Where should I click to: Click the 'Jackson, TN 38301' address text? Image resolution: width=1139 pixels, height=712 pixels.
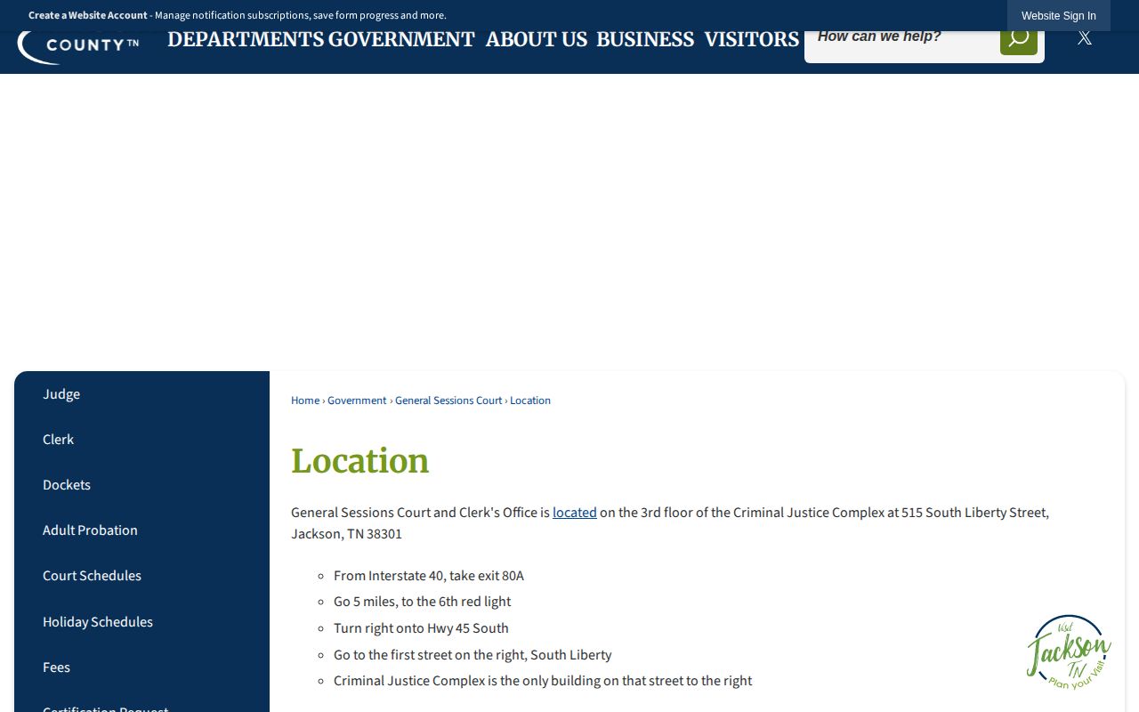tap(346, 534)
